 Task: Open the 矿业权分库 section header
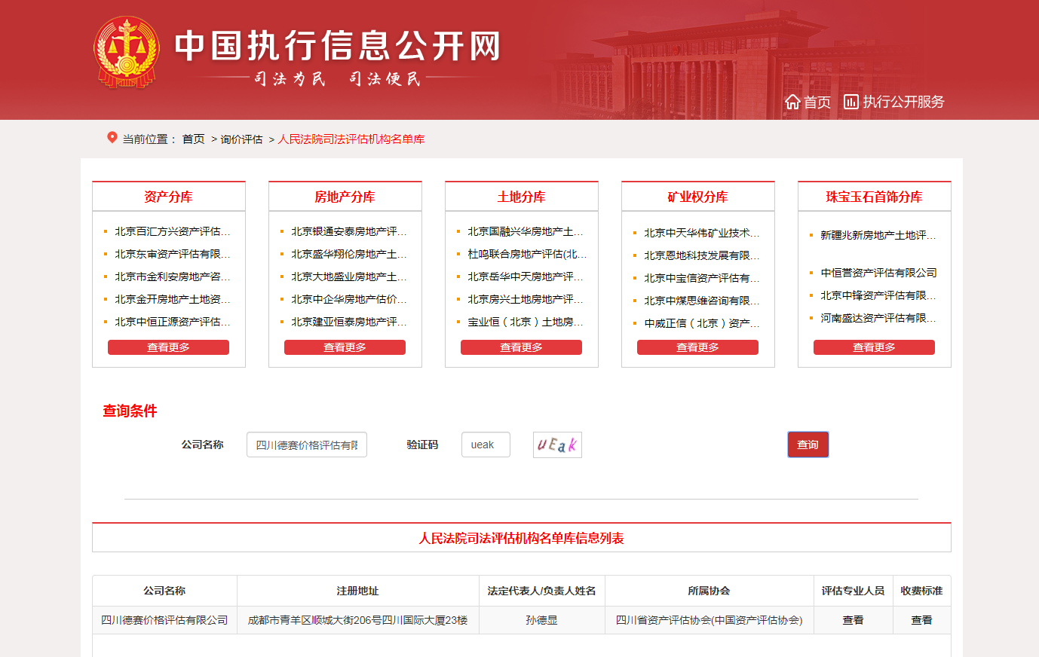tap(697, 197)
